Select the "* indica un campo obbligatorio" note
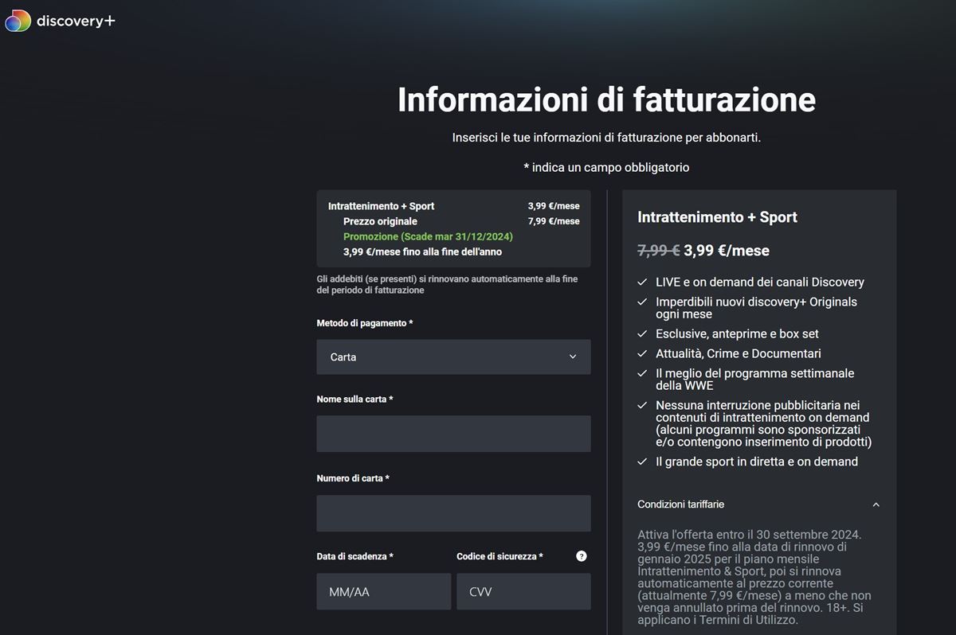 (x=606, y=168)
